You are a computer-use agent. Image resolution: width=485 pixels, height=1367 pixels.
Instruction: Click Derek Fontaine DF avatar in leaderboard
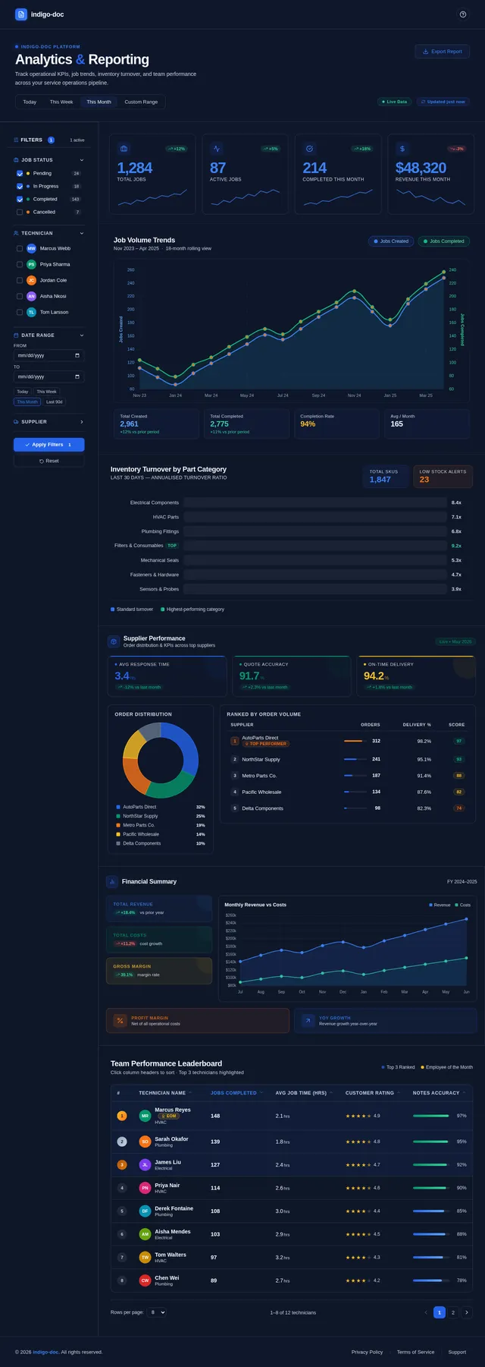pos(145,1211)
